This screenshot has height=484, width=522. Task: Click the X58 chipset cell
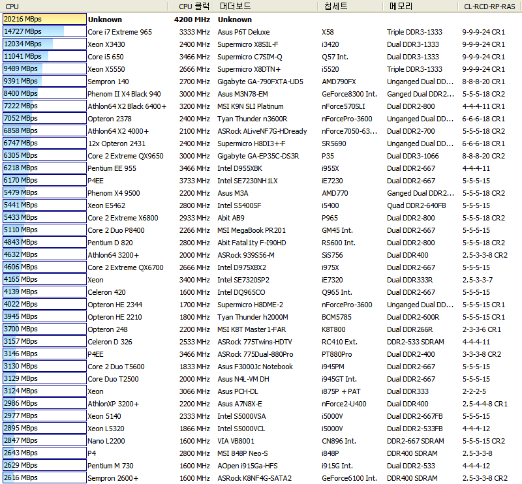click(328, 32)
